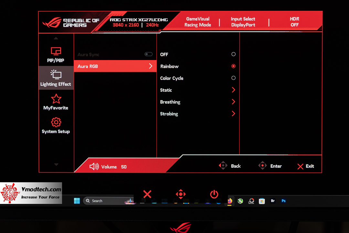Click the Back label in footer
Image resolution: width=349 pixels, height=233 pixels.
(236, 166)
